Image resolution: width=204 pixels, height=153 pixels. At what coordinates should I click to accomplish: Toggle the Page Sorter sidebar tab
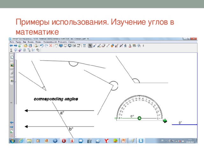12,57
